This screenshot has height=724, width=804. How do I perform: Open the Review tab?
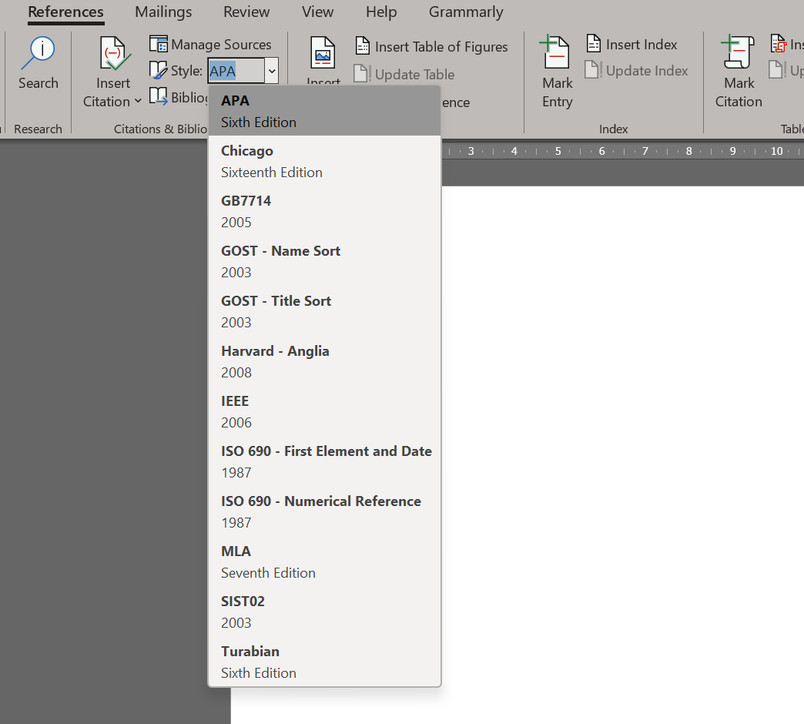[246, 12]
